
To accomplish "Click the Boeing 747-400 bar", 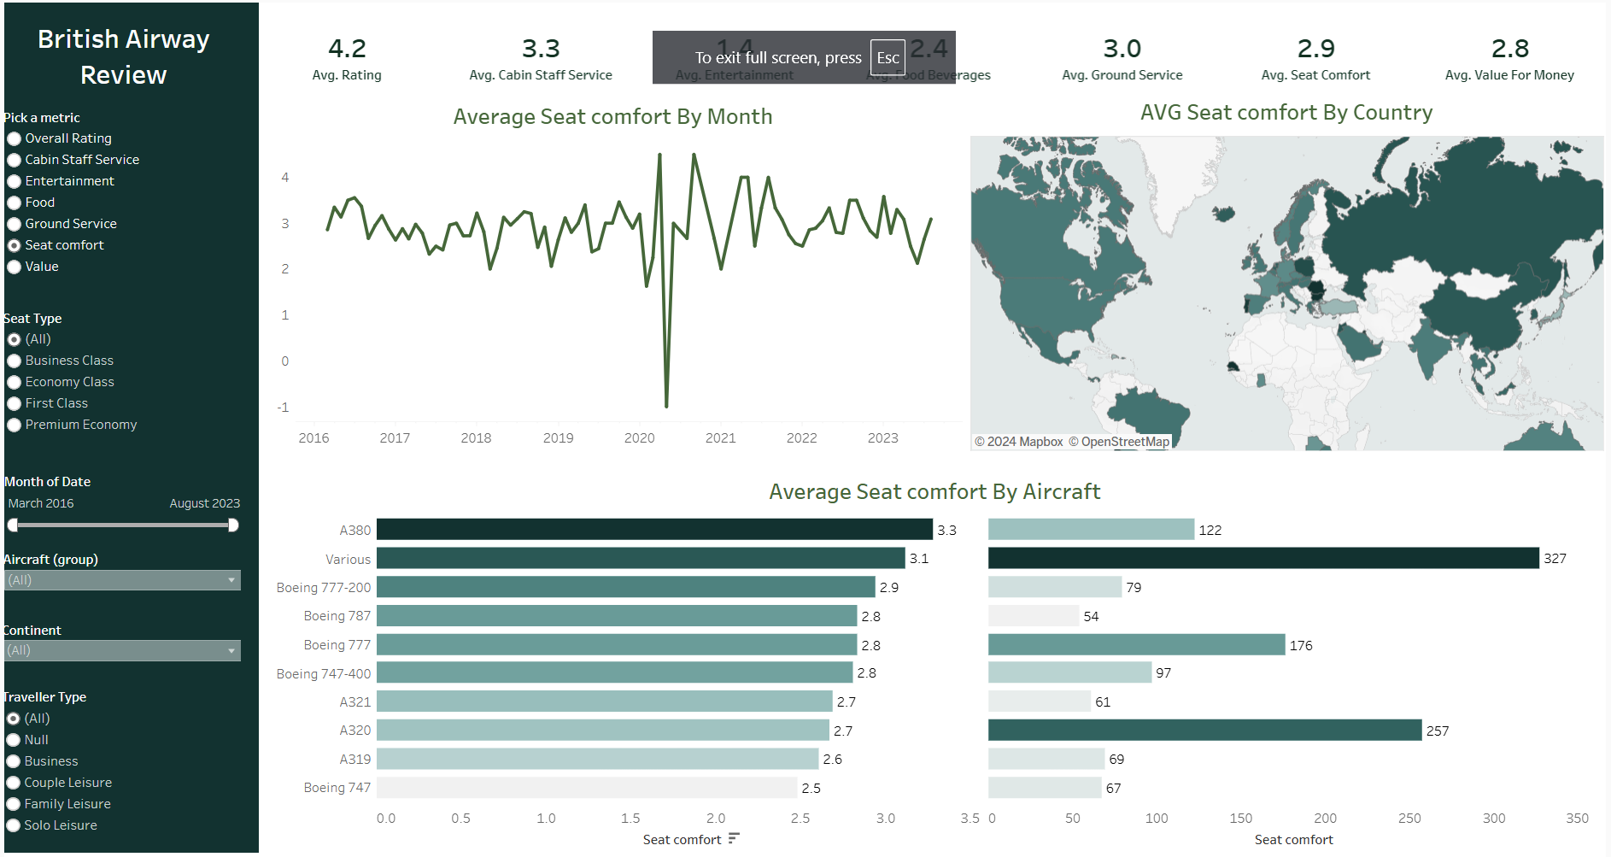I will (615, 672).
